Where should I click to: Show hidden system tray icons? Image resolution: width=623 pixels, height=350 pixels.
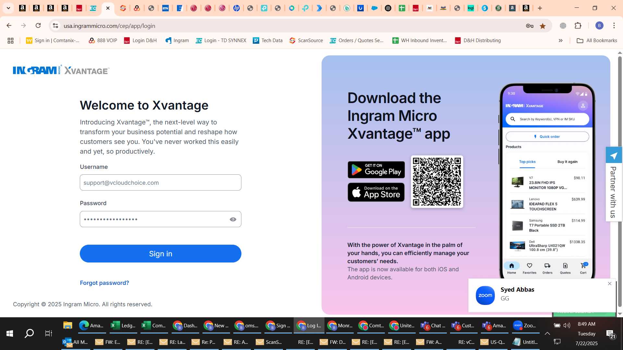point(547,333)
